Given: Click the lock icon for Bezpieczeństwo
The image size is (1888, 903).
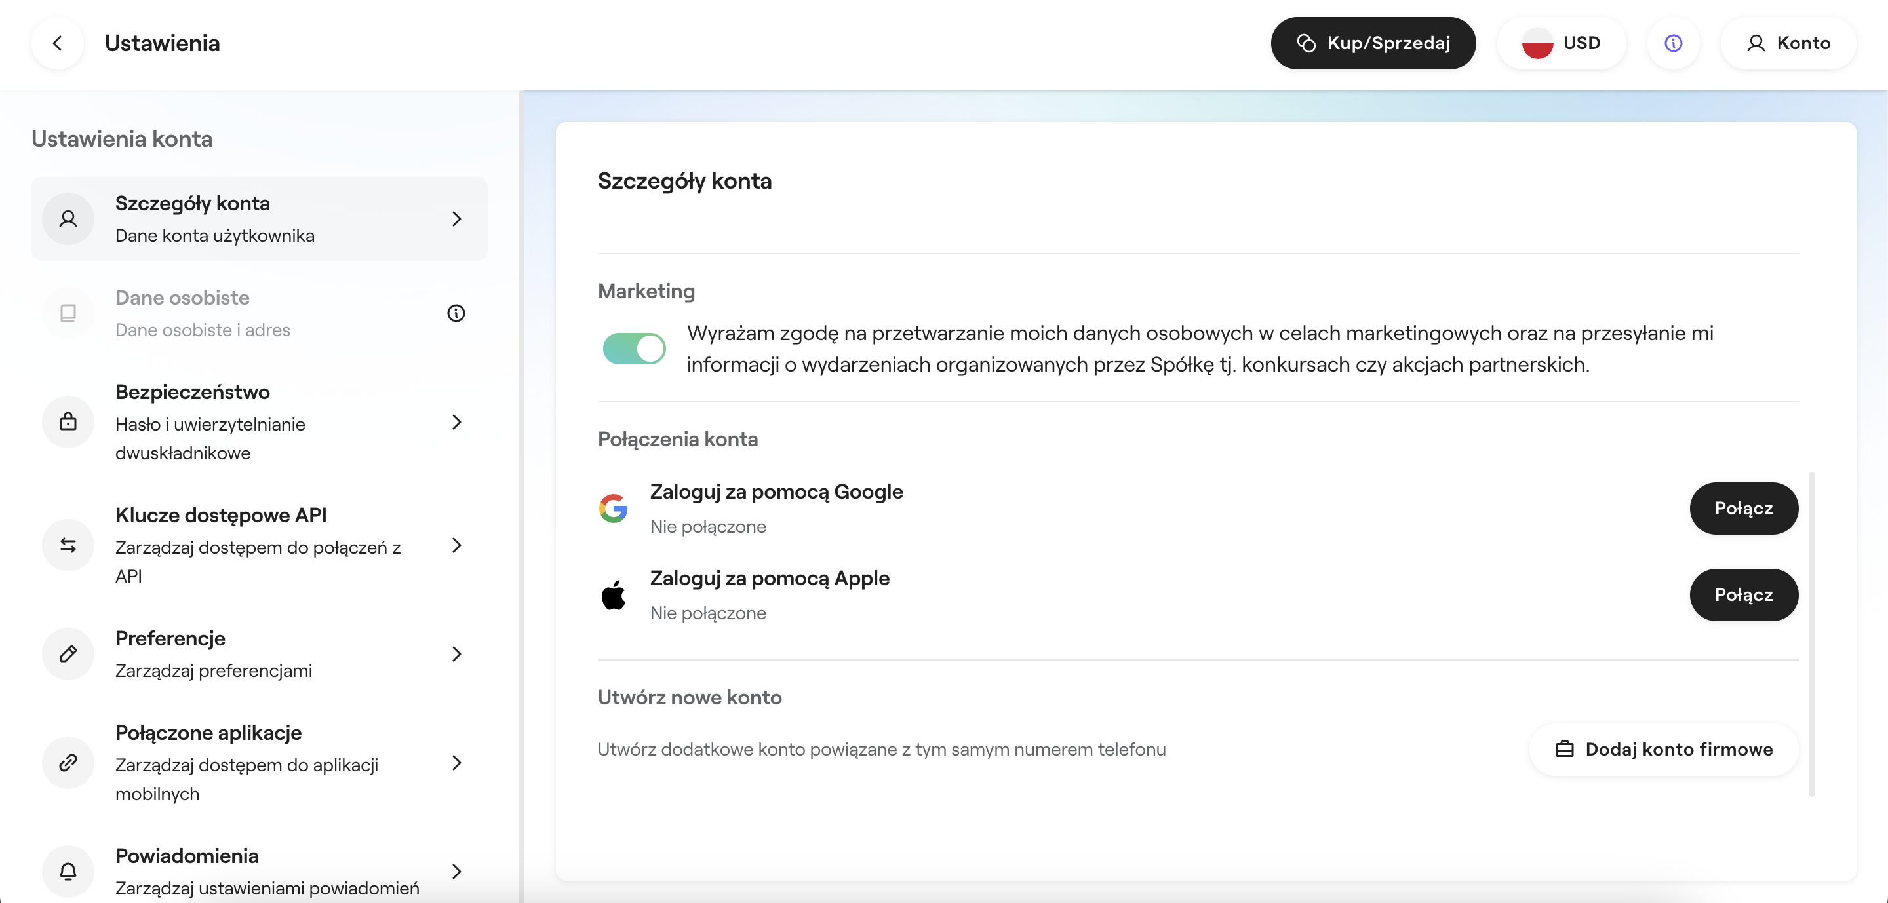Looking at the screenshot, I should click(x=68, y=422).
